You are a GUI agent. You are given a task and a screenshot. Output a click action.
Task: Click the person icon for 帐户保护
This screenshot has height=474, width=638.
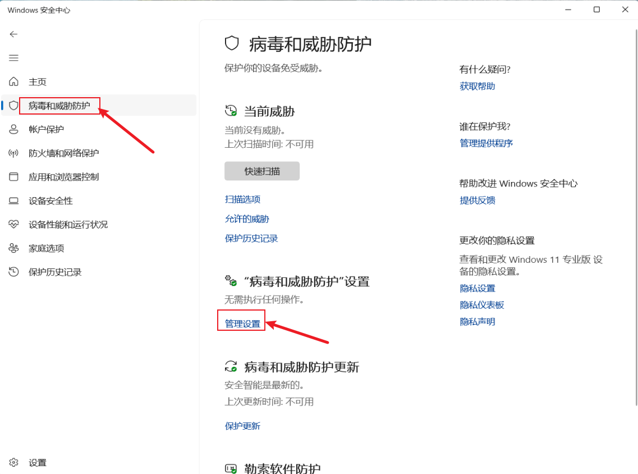[x=13, y=129]
